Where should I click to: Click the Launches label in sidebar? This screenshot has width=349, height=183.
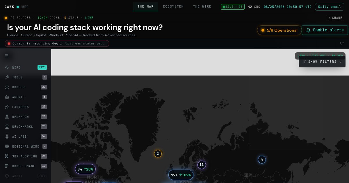pyautogui.click(x=21, y=107)
